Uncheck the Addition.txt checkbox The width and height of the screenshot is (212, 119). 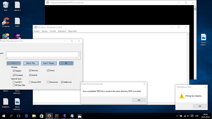pyautogui.click(x=62, y=82)
